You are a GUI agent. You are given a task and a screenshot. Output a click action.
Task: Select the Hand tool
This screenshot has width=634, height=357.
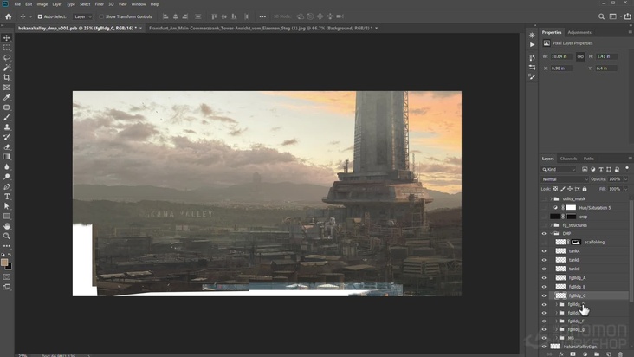click(7, 226)
